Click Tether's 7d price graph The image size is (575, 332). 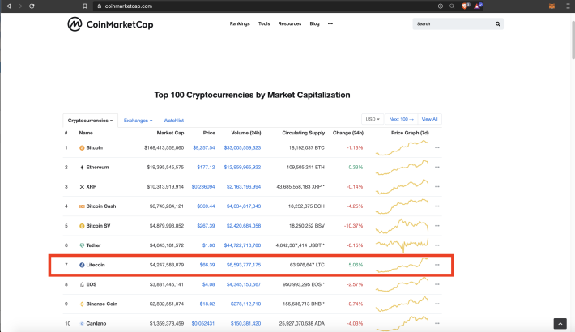pyautogui.click(x=402, y=245)
